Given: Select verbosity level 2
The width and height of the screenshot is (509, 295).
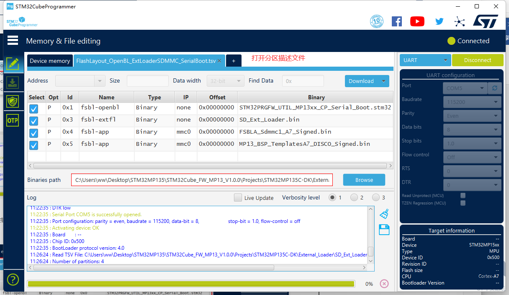Looking at the screenshot, I should point(354,197).
